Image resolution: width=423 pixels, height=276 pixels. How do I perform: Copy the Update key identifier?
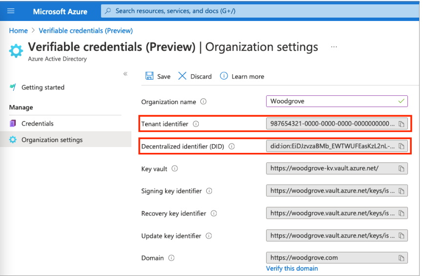(x=401, y=236)
